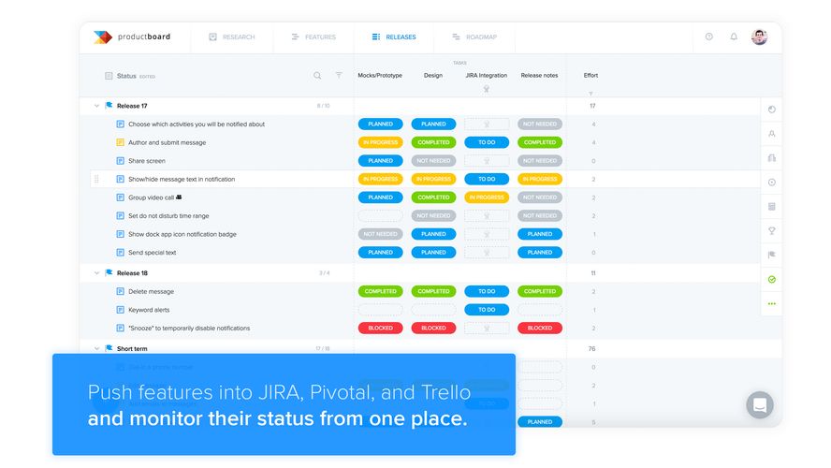The height and width of the screenshot is (468, 831).
Task: Click the productboard logo
Action: pyautogui.click(x=132, y=37)
